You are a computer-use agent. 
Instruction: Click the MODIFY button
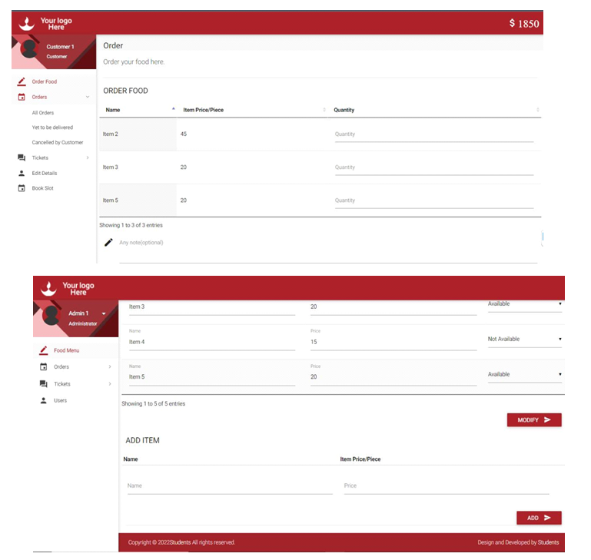534,420
